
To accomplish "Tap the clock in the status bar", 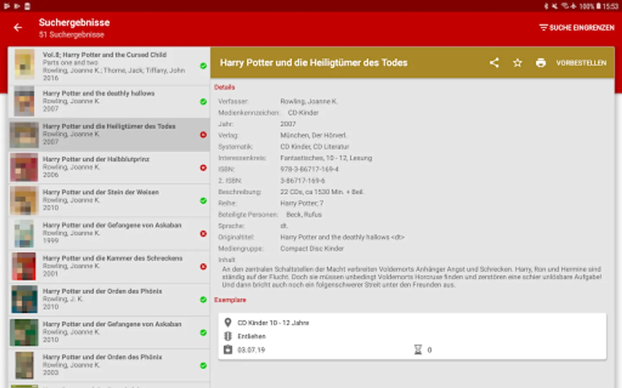I will [x=611, y=6].
